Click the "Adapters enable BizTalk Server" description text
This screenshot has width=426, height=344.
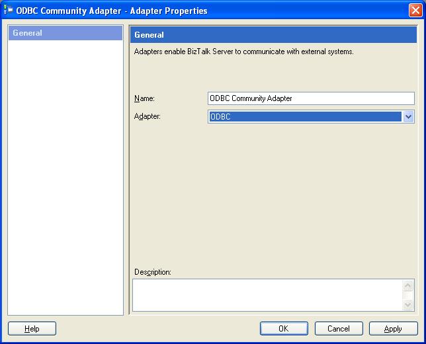[x=243, y=52]
